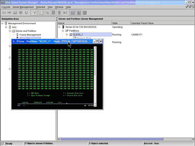The height and width of the screenshot is (146, 195).
Task: Open the Window menu
Action: pyautogui.click(x=59, y=7)
